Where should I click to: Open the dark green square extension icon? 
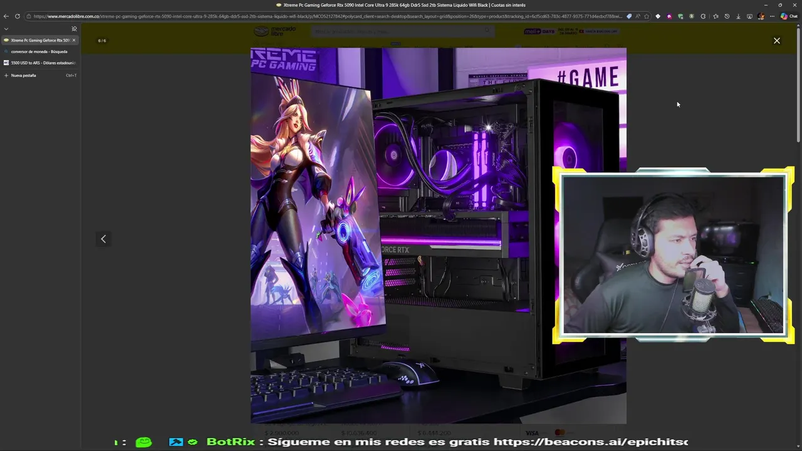[x=692, y=16]
